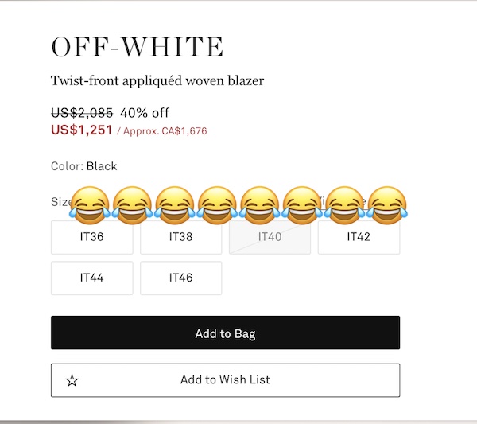Click the product title Twist-front appliquéd woven blazer

(157, 80)
